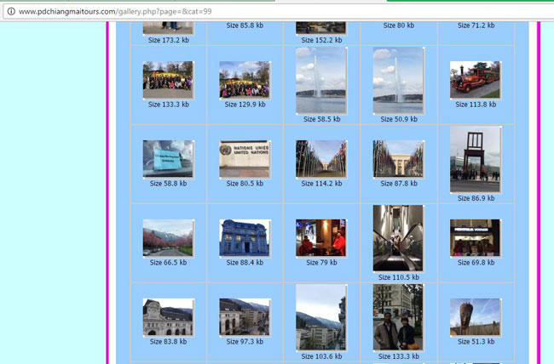The height and width of the screenshot is (364, 554).
Task: View the 114.2 kb flags avenue photo
Action: pos(321,159)
